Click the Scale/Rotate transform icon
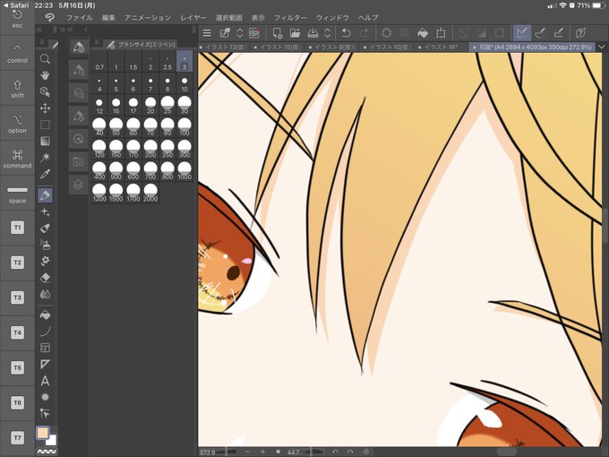Viewport: 609px width, 457px height. (441, 33)
